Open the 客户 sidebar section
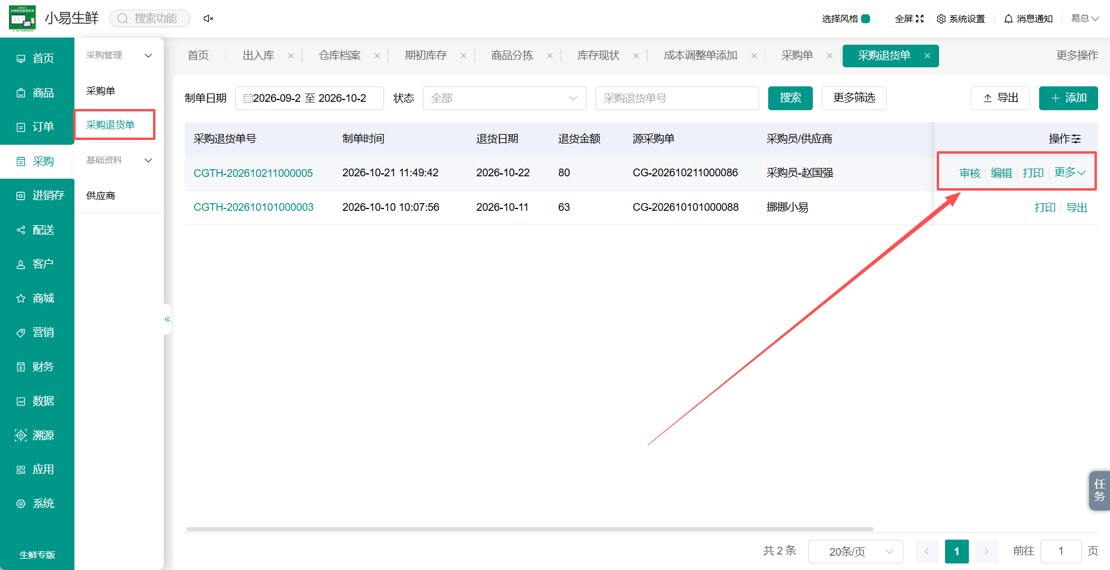 coord(37,264)
